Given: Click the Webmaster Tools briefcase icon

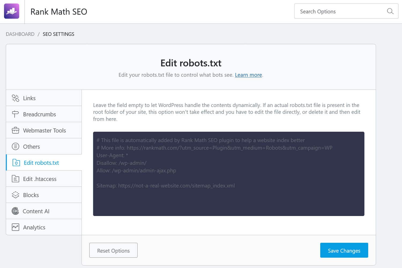Looking at the screenshot, I should (x=16, y=130).
